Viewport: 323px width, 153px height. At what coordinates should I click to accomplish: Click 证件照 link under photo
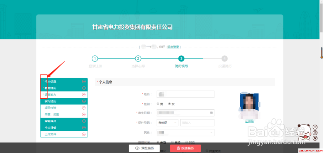[249, 121]
